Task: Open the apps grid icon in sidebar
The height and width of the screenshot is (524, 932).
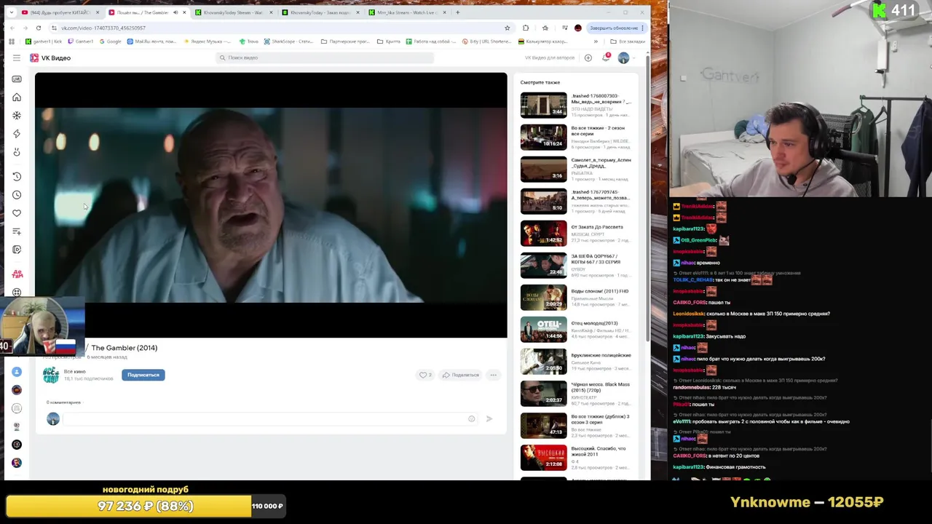Action: click(x=17, y=293)
